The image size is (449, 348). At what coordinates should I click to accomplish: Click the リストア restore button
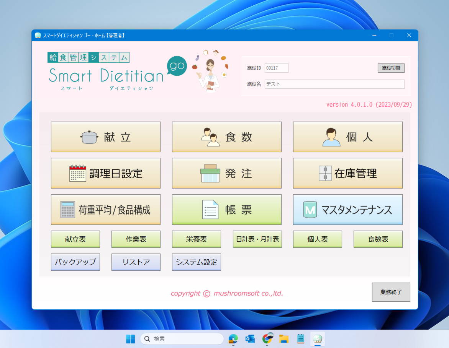(136, 262)
